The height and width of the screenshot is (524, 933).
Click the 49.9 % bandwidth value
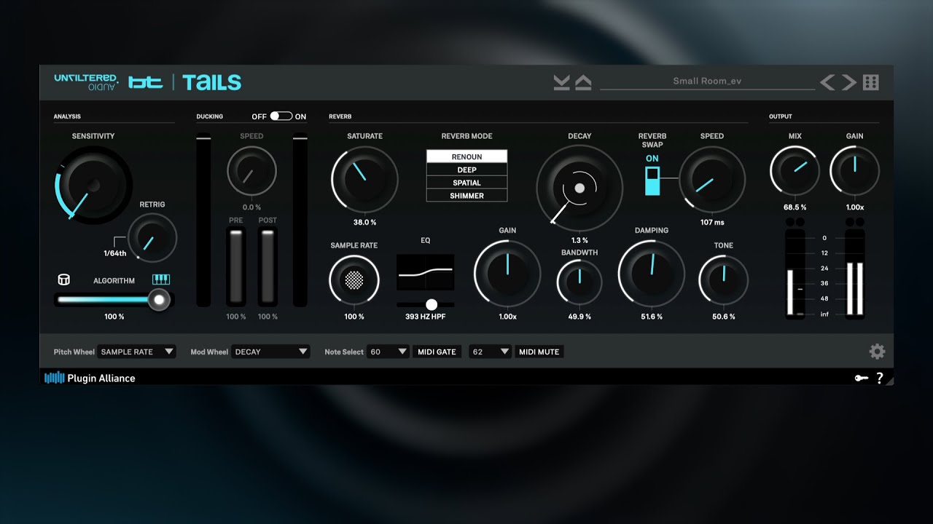pyautogui.click(x=579, y=317)
